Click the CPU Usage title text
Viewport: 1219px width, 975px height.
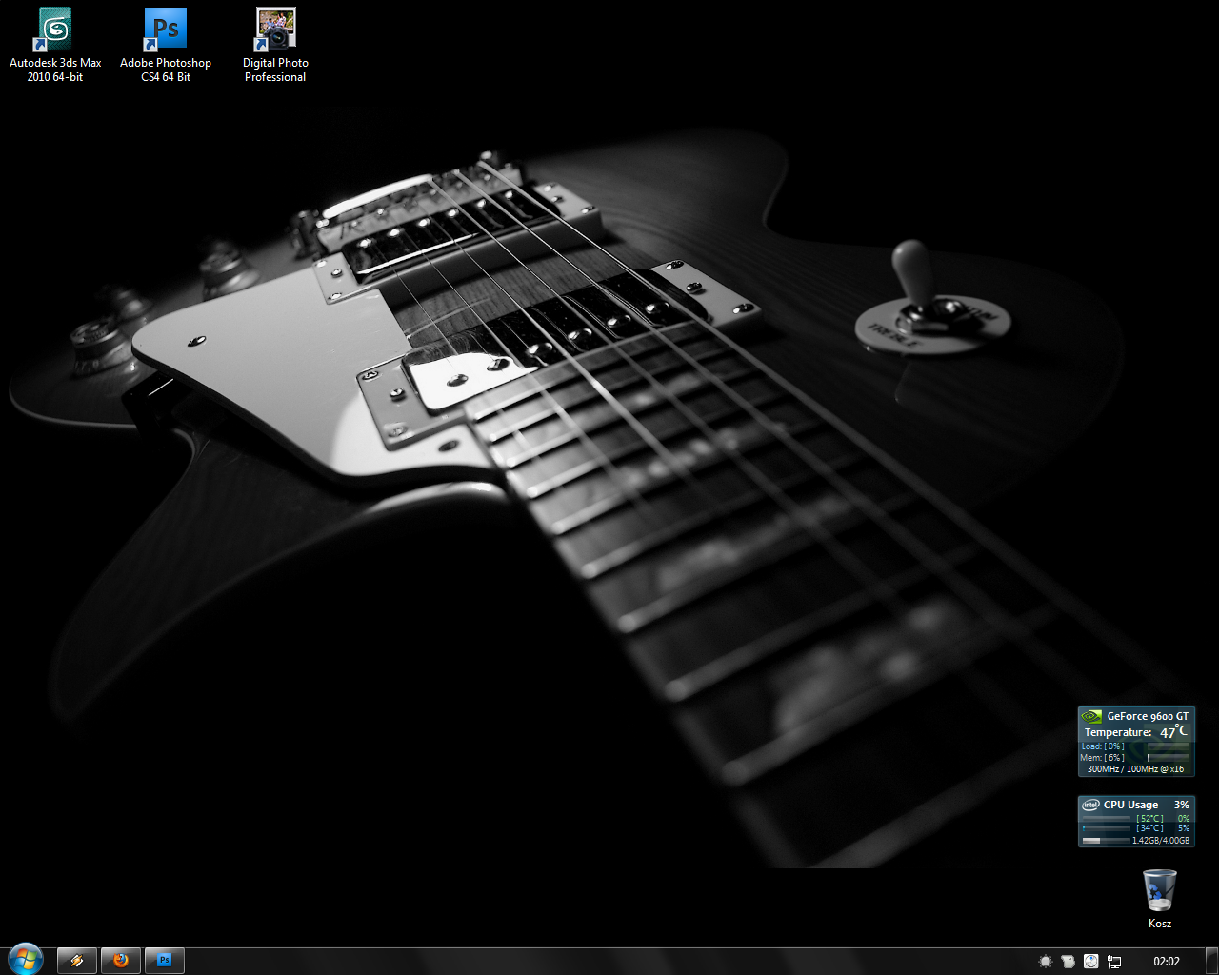[1130, 805]
